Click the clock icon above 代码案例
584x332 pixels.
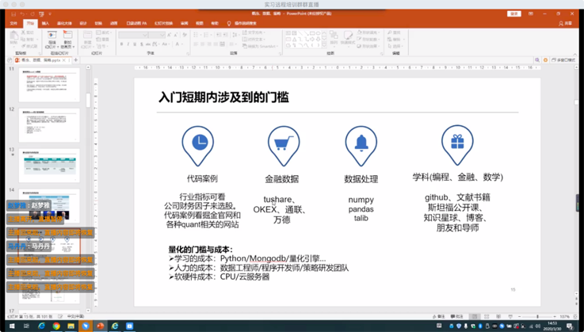click(198, 143)
